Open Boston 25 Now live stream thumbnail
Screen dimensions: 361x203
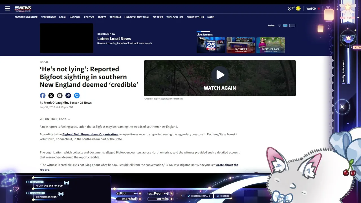pos(211,45)
